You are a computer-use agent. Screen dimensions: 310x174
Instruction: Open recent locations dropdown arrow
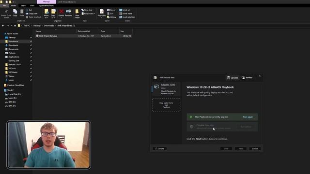point(12,26)
